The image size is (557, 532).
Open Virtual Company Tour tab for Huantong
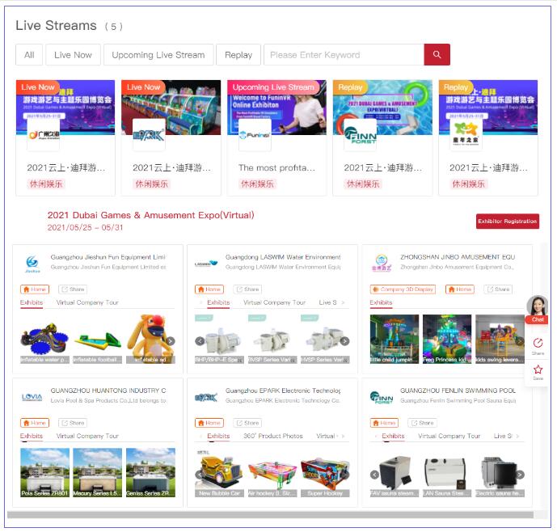[87, 436]
